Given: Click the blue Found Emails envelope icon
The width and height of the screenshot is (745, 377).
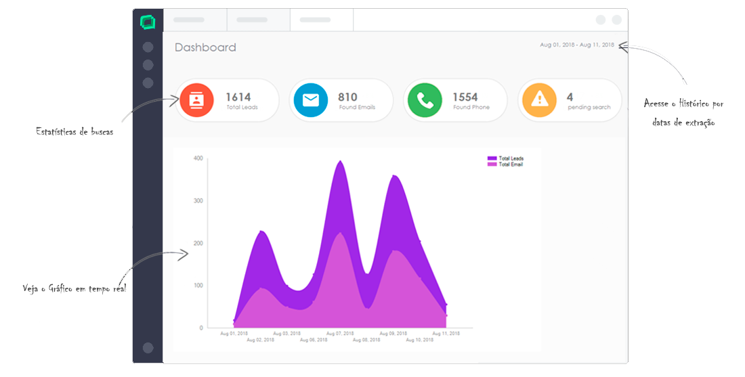Looking at the screenshot, I should point(311,100).
